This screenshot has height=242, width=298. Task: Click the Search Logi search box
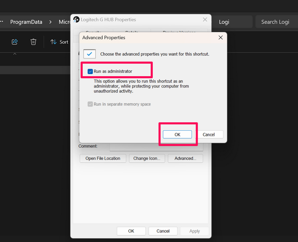275,22
